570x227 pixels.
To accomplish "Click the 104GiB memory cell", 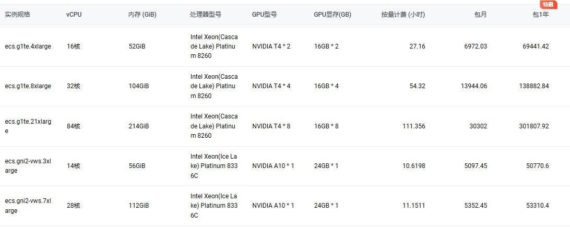I will pos(139,86).
